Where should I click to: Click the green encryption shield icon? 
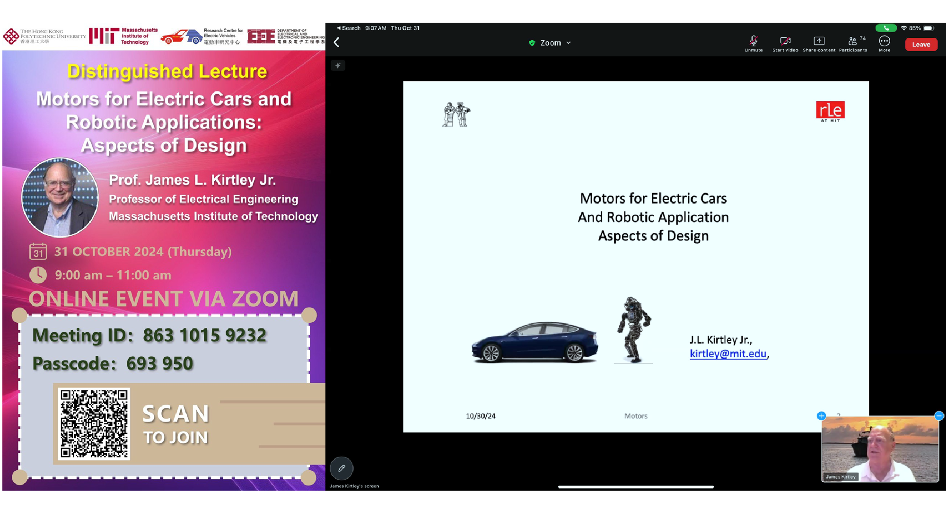532,43
